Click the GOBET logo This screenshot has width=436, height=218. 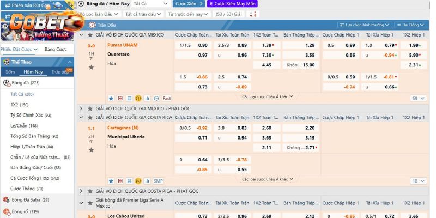tap(38, 23)
